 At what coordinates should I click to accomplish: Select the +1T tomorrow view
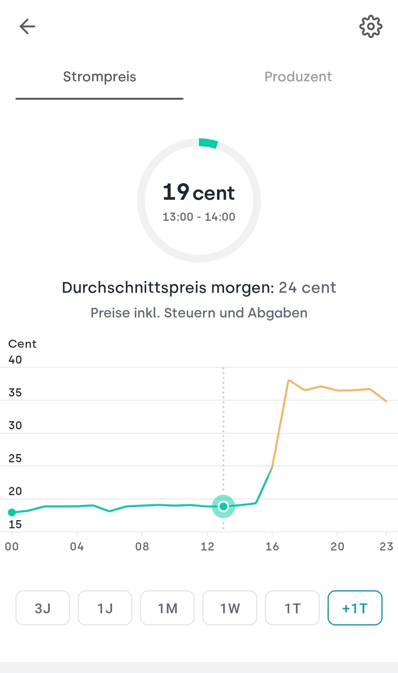355,608
